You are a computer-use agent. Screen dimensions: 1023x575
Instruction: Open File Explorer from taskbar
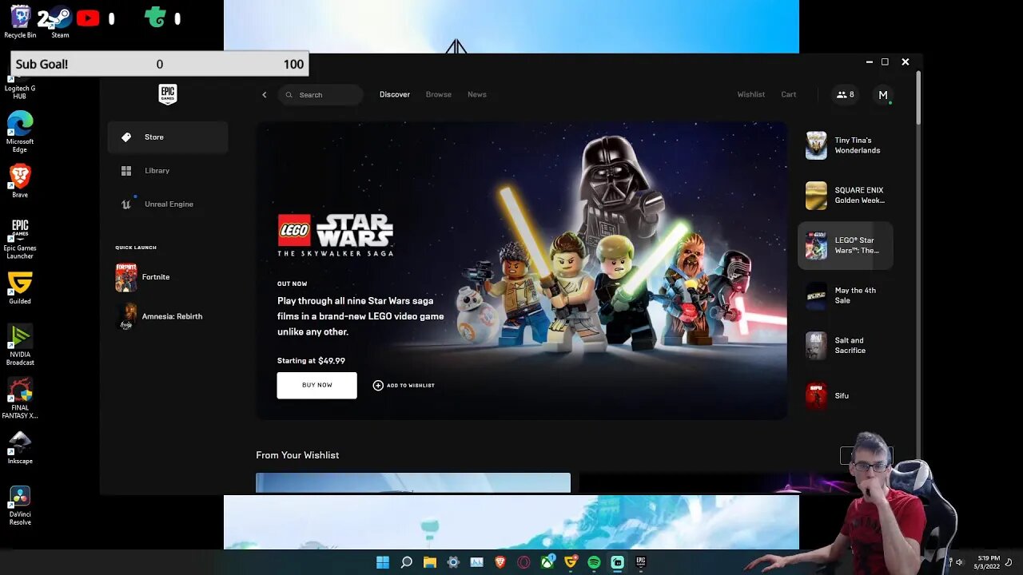[x=430, y=562]
